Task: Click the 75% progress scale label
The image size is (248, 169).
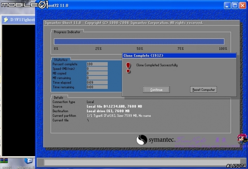Action: click(x=181, y=49)
